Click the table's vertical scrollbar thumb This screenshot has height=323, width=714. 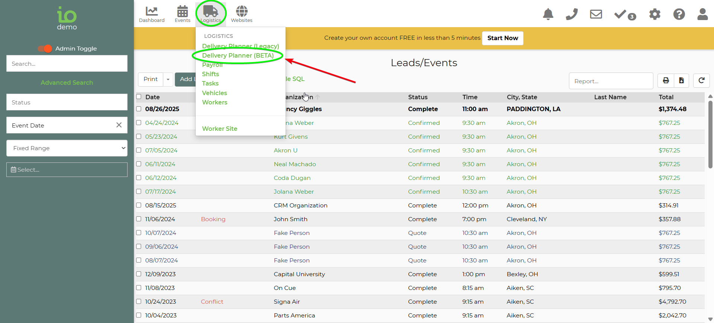coord(710,134)
